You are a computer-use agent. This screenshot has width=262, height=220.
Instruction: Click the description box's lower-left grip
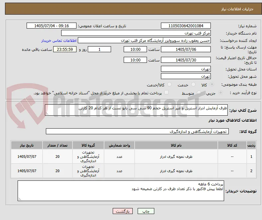(x=47, y=114)
